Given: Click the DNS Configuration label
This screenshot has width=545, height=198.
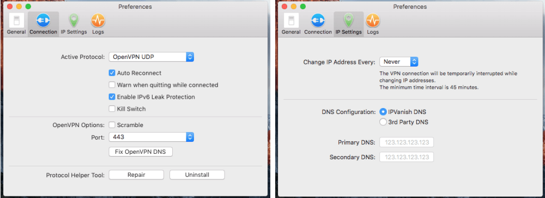Looking at the screenshot, I should 349,112.
